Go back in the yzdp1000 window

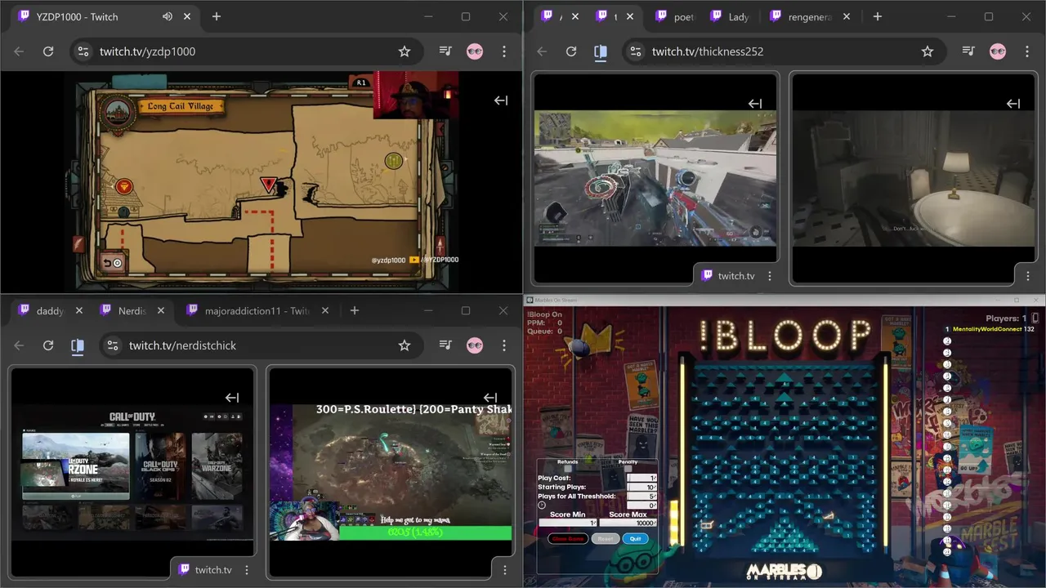[x=19, y=51]
